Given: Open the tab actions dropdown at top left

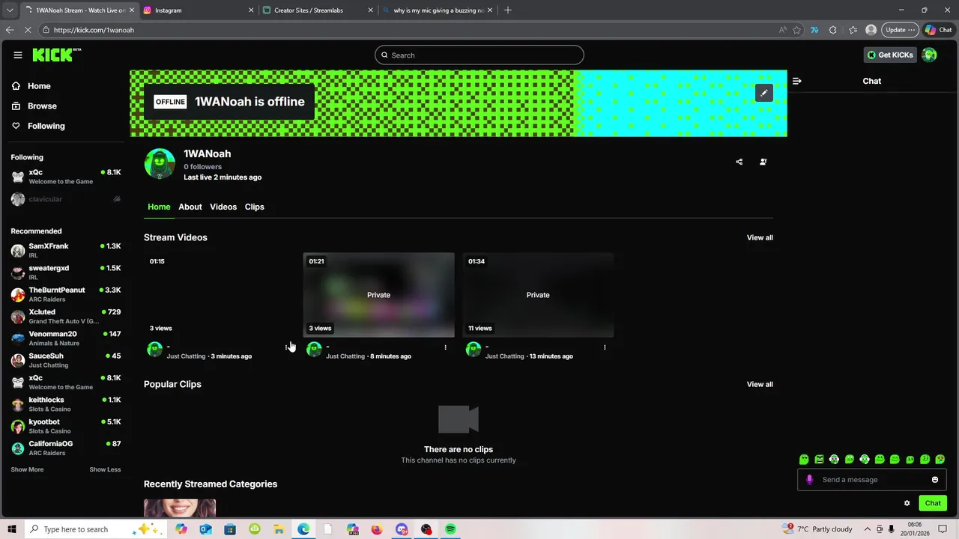Looking at the screenshot, I should 10,10.
